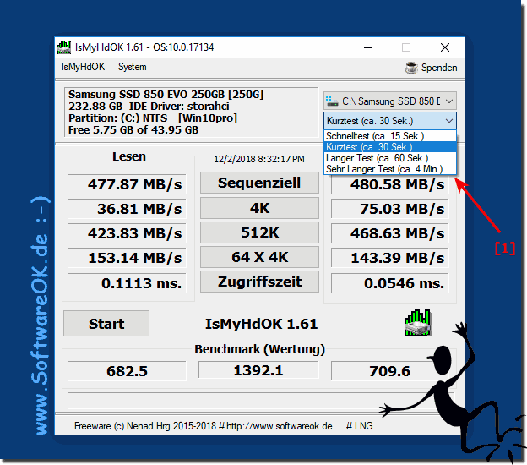Image resolution: width=527 pixels, height=465 pixels.
Task: Select Schnelltest (ca. 15 Sek.) option
Action: 390,136
